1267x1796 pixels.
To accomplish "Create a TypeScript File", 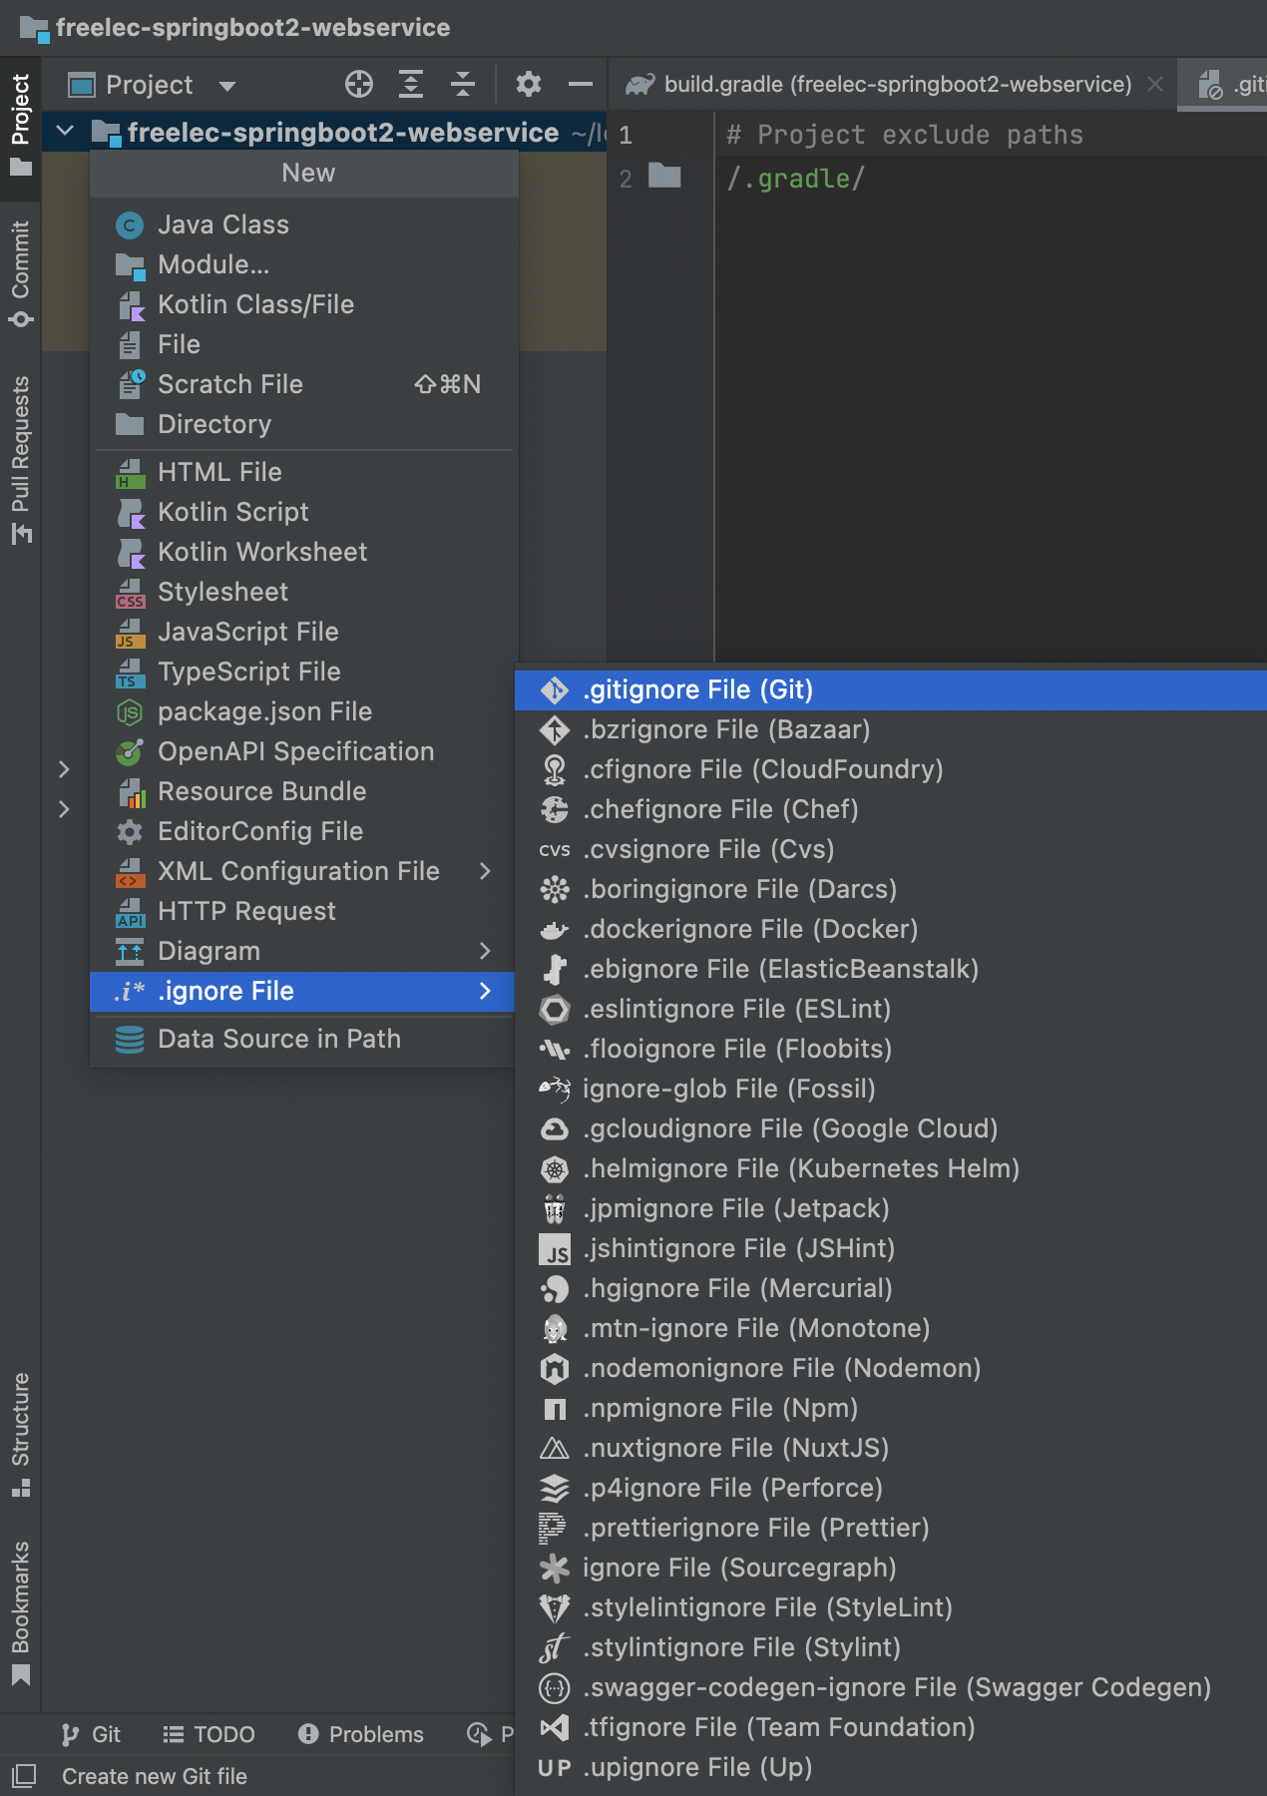I will pos(303,672).
